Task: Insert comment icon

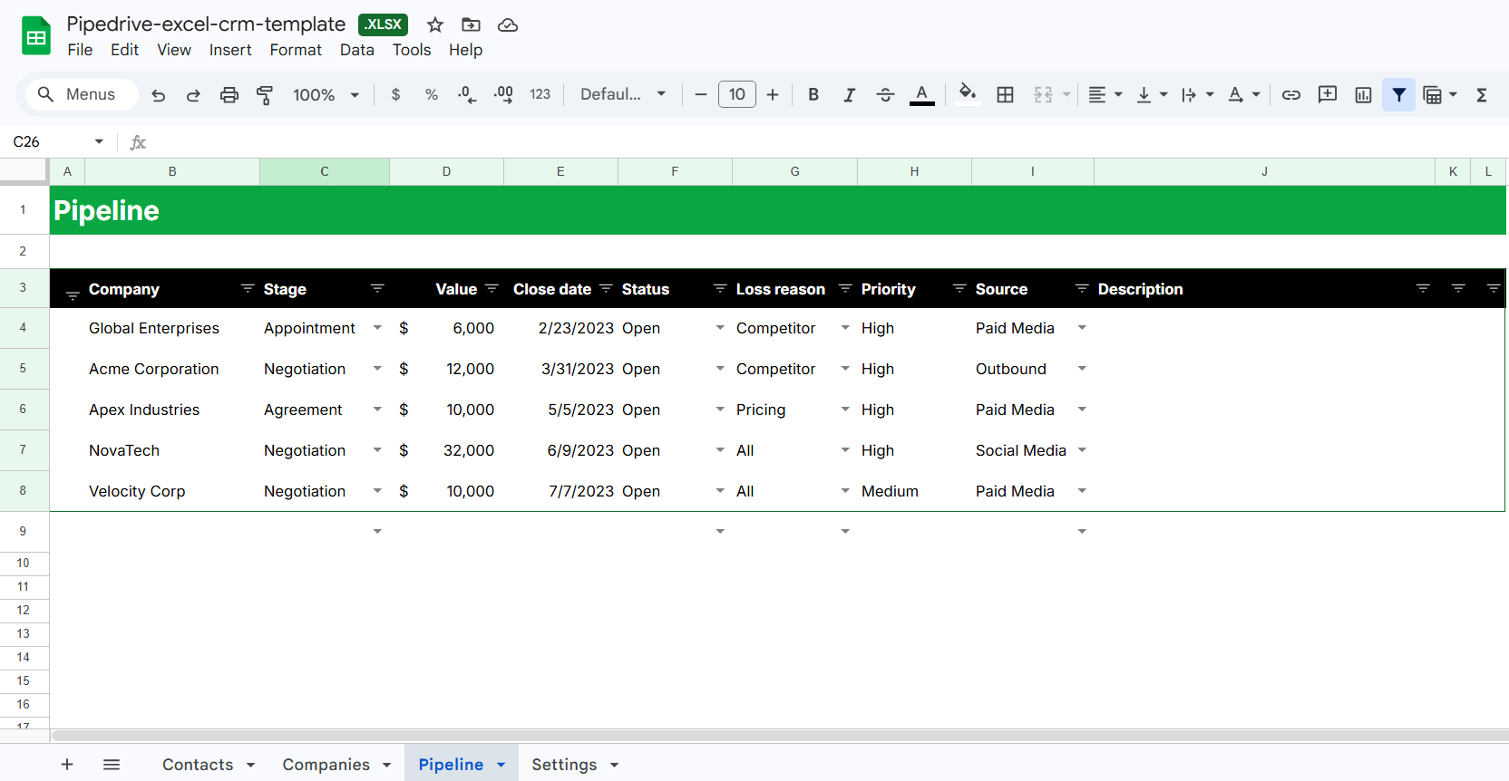Action: tap(1328, 94)
